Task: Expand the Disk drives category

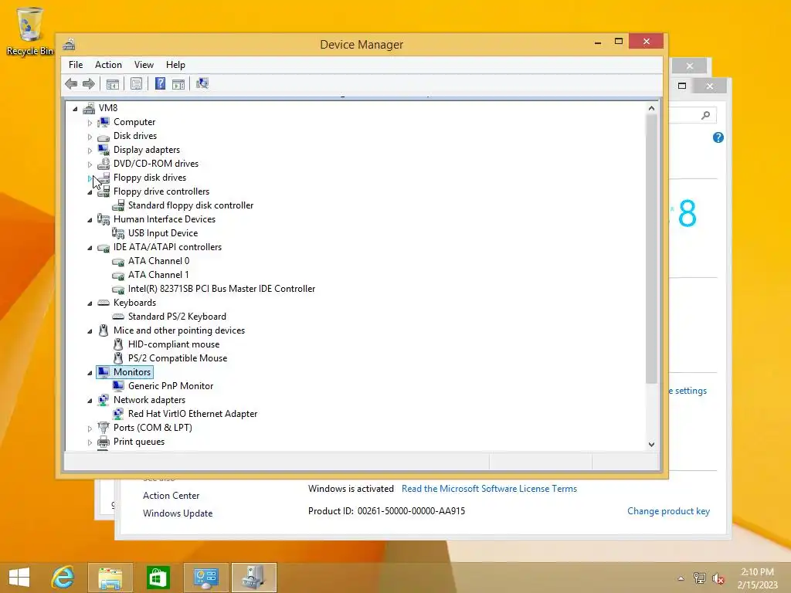Action: tap(90, 137)
